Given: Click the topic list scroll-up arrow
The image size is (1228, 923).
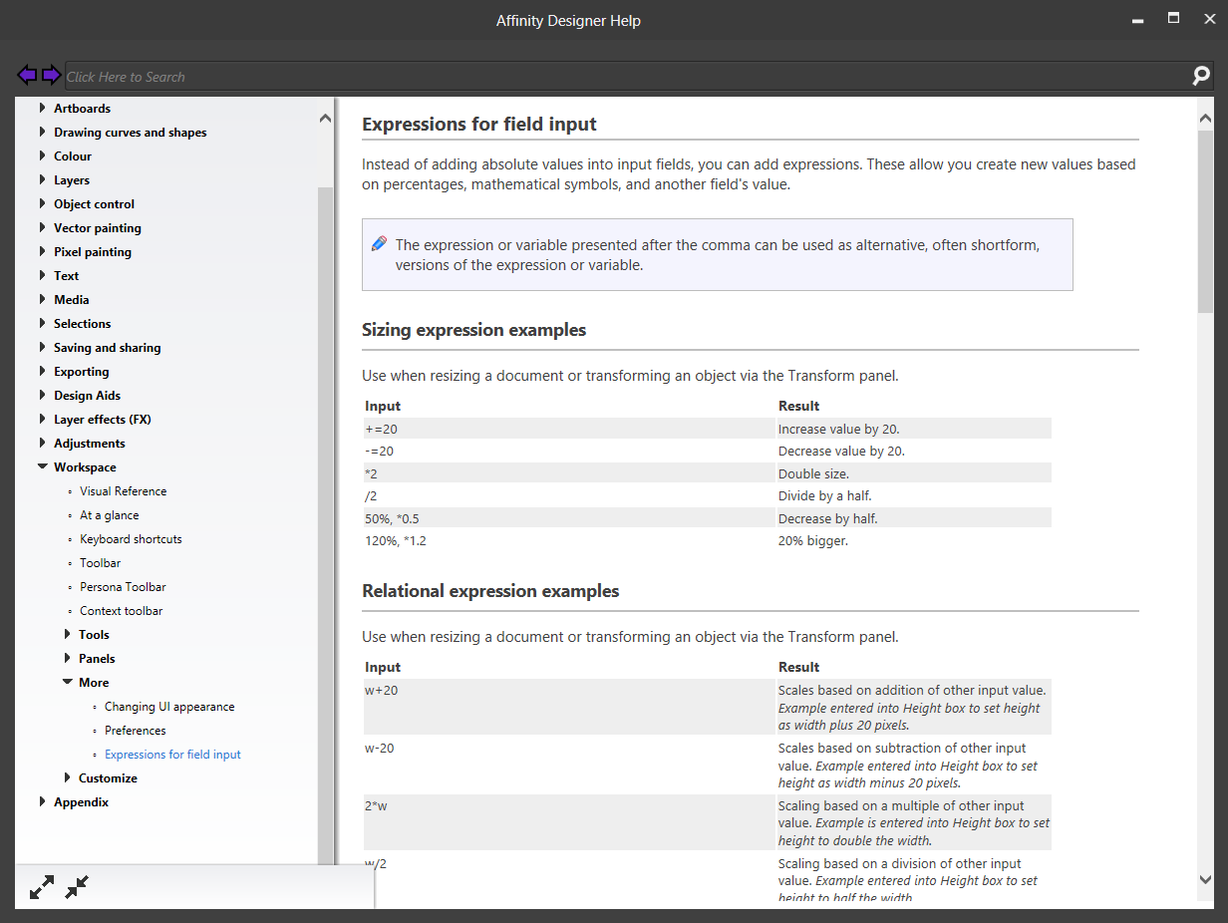Looking at the screenshot, I should tap(325, 118).
